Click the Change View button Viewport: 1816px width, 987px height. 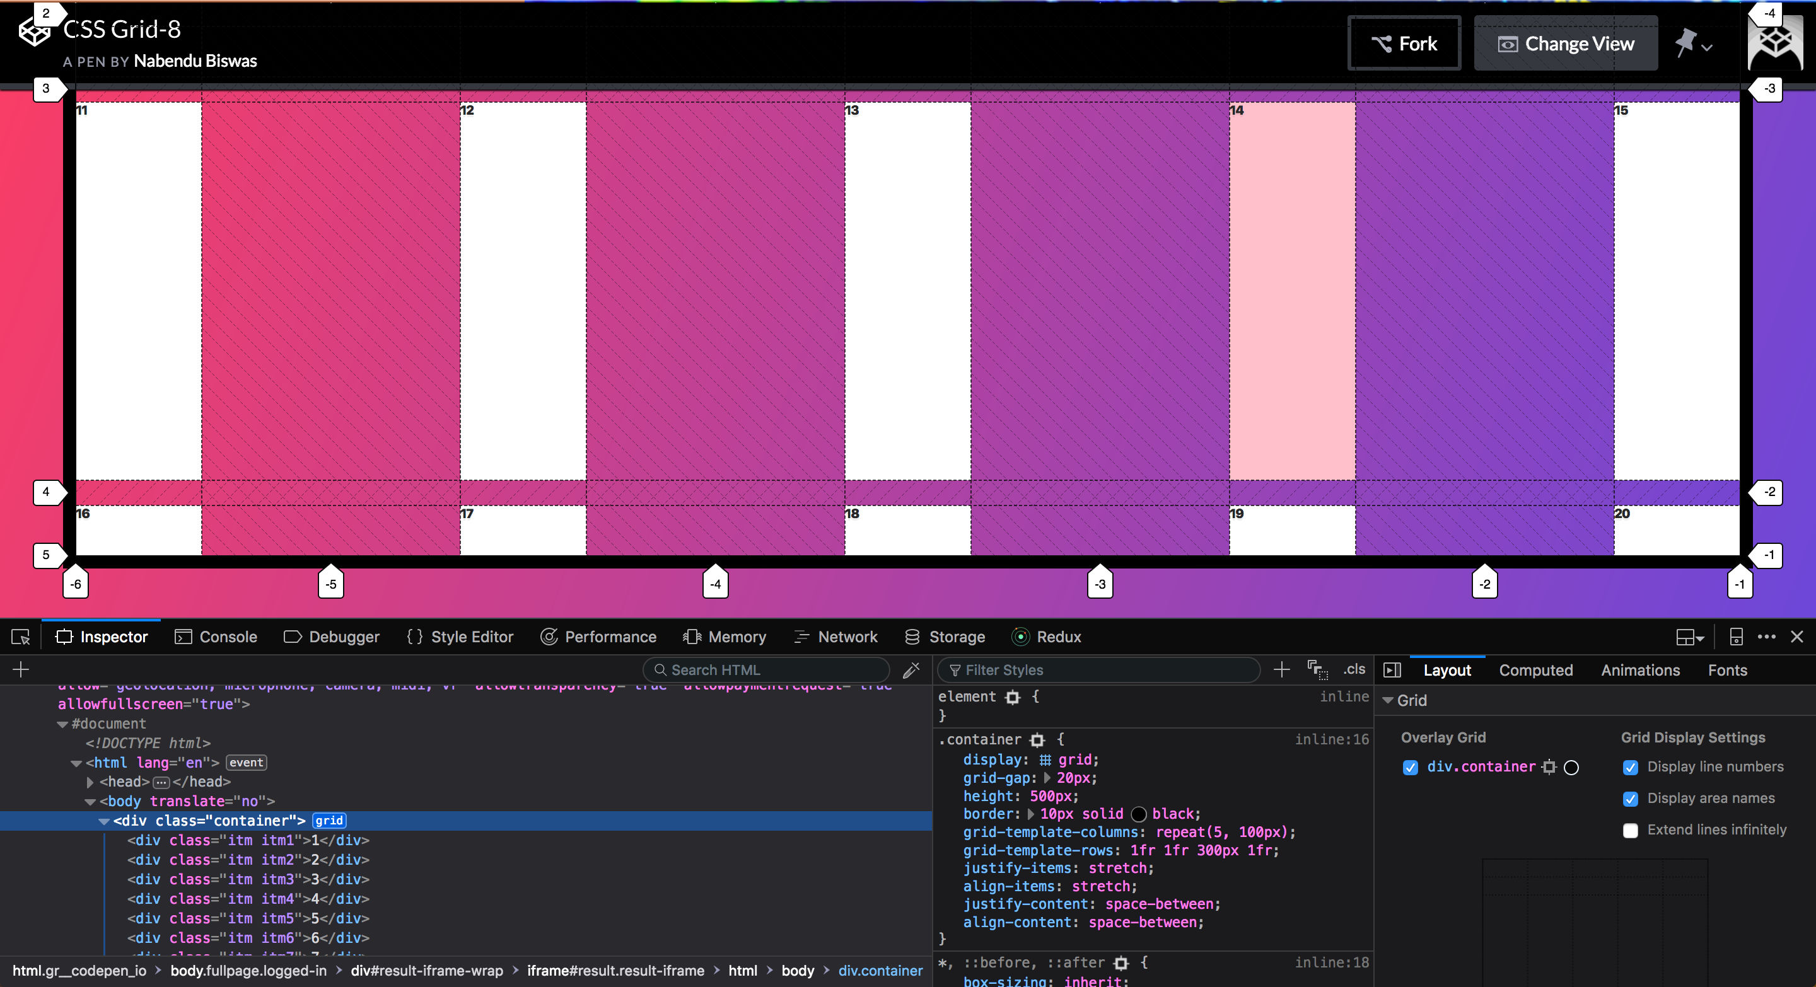coord(1566,43)
